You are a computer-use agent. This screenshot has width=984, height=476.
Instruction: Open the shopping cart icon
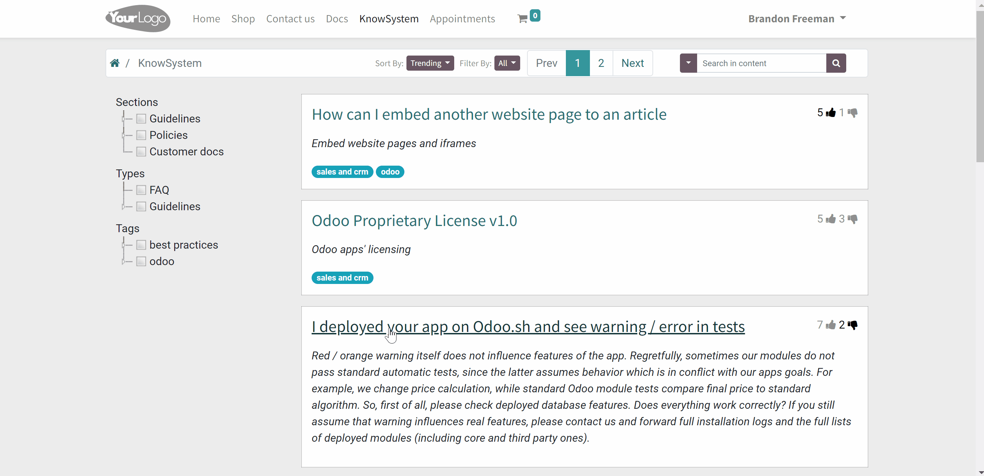pyautogui.click(x=522, y=19)
